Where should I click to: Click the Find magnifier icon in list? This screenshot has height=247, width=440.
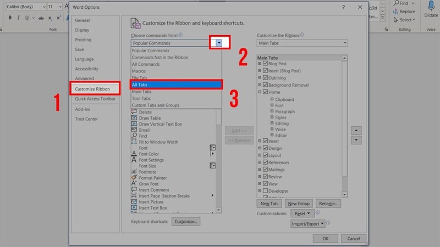click(134, 136)
